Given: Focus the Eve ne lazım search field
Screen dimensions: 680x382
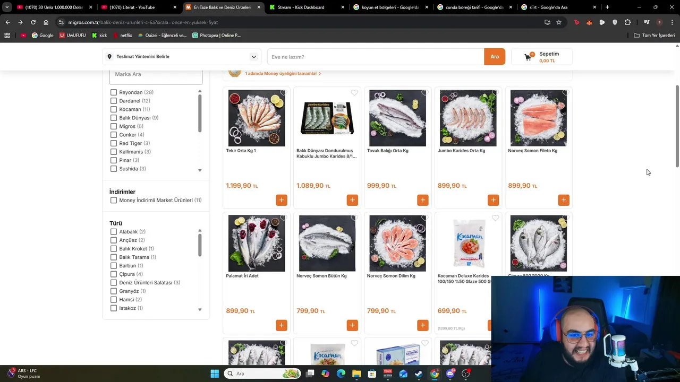Looking at the screenshot, I should coord(376,57).
